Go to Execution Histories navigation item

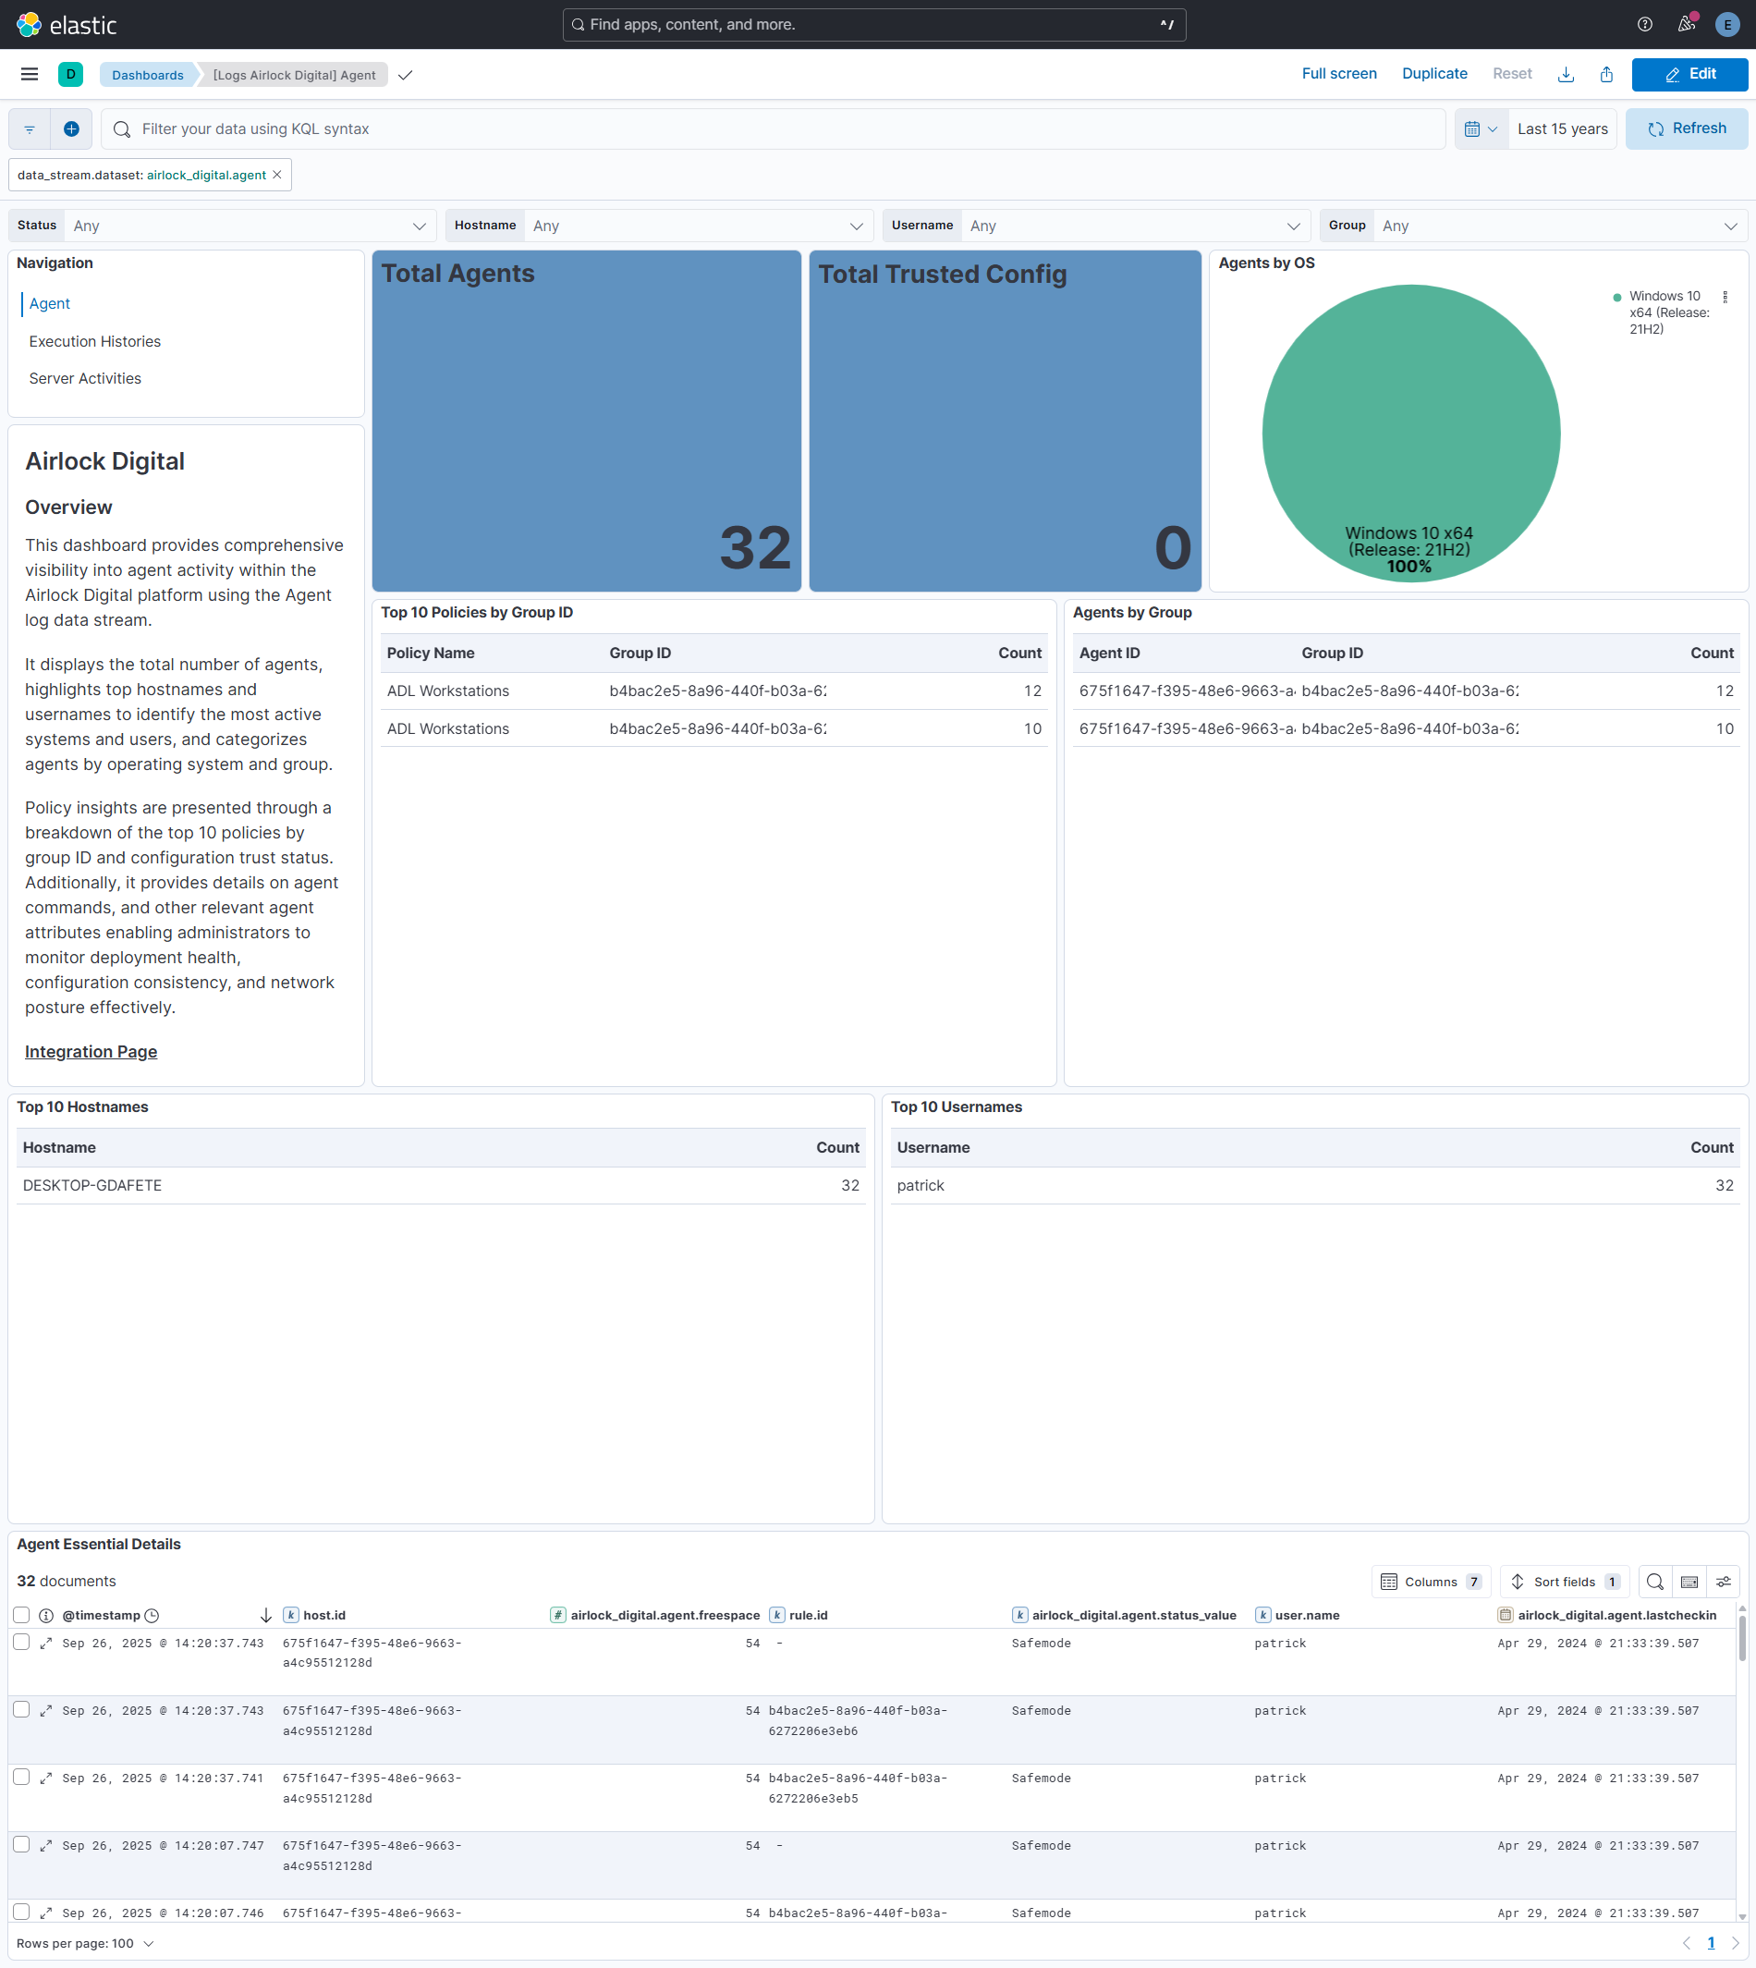point(94,342)
